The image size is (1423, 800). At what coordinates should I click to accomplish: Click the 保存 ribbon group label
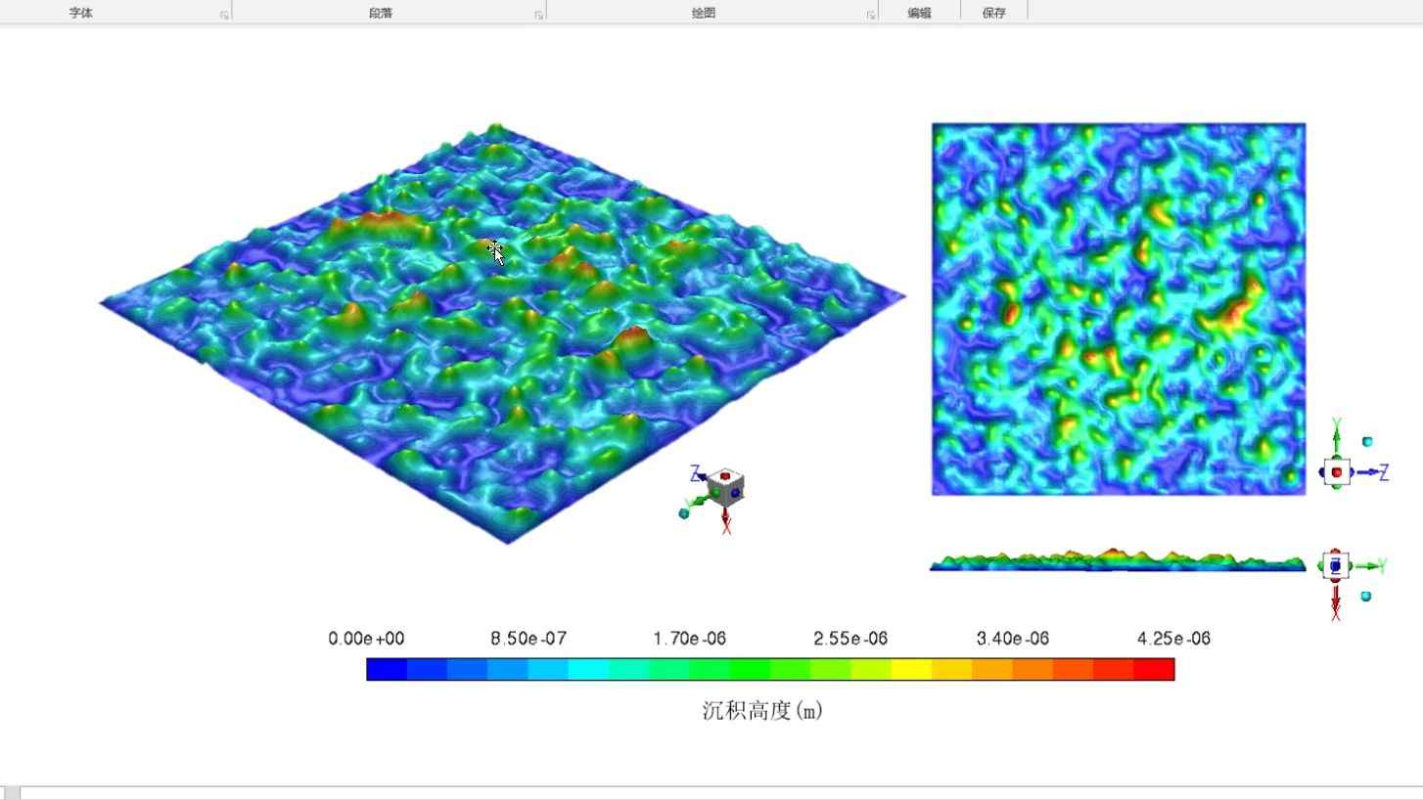point(994,14)
